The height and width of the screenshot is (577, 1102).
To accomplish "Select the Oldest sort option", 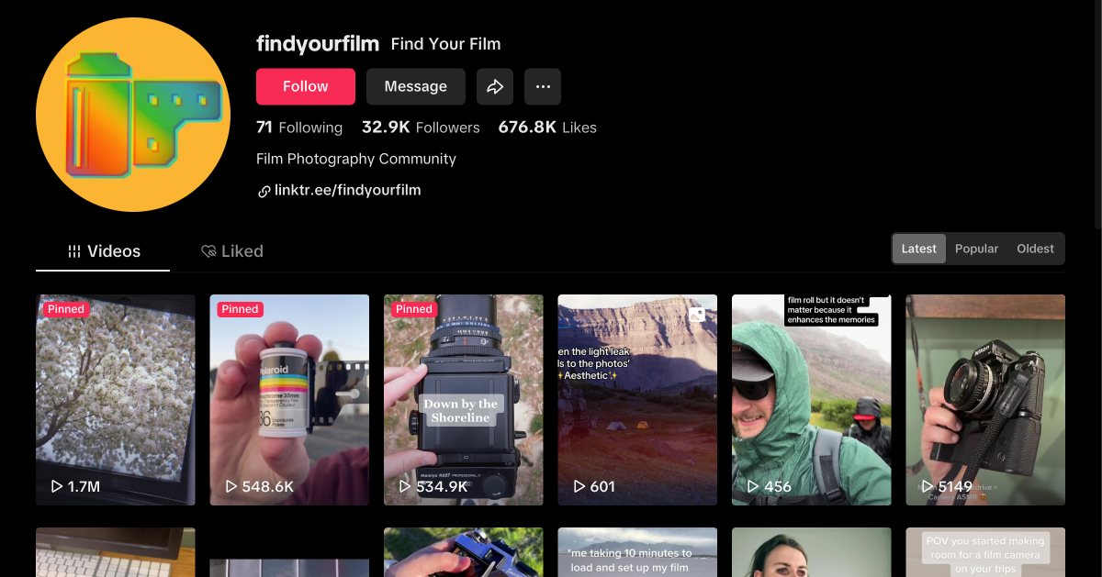I will (x=1035, y=248).
